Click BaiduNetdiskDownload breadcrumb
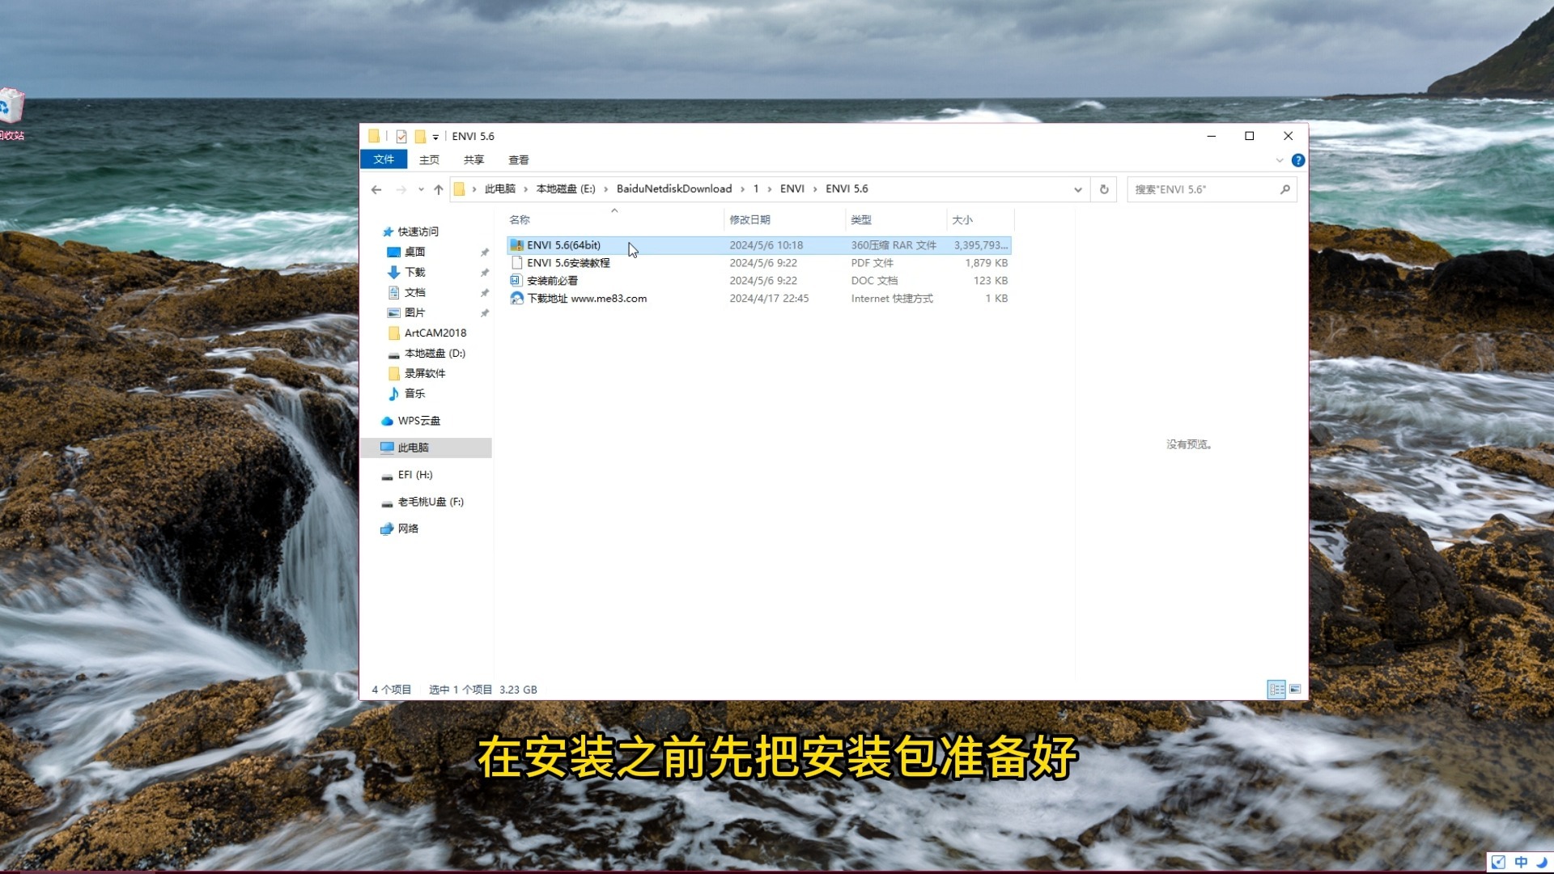This screenshot has height=874, width=1554. [673, 189]
